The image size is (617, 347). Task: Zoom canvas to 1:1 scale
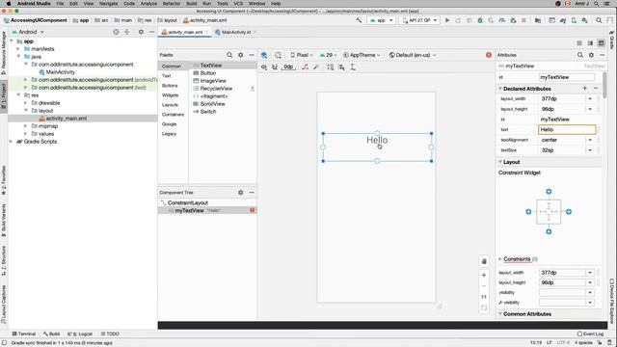[x=484, y=297]
